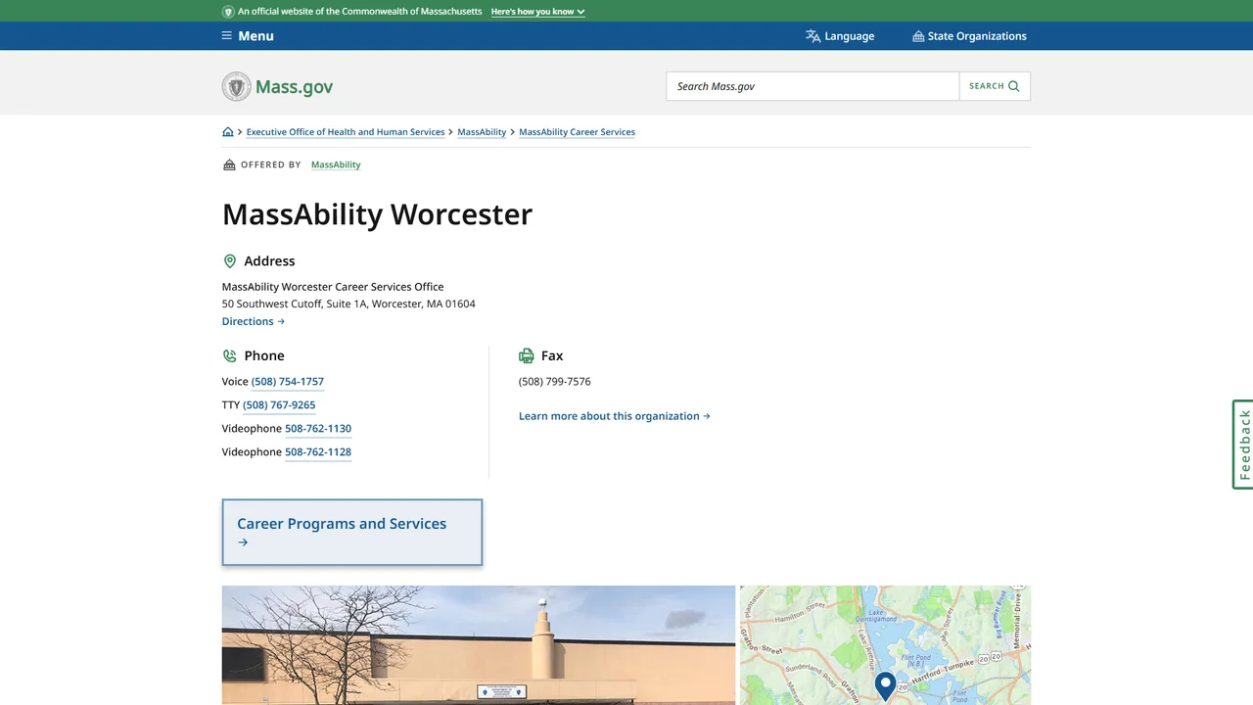Click videophone number 508-762-1130

coord(318,429)
